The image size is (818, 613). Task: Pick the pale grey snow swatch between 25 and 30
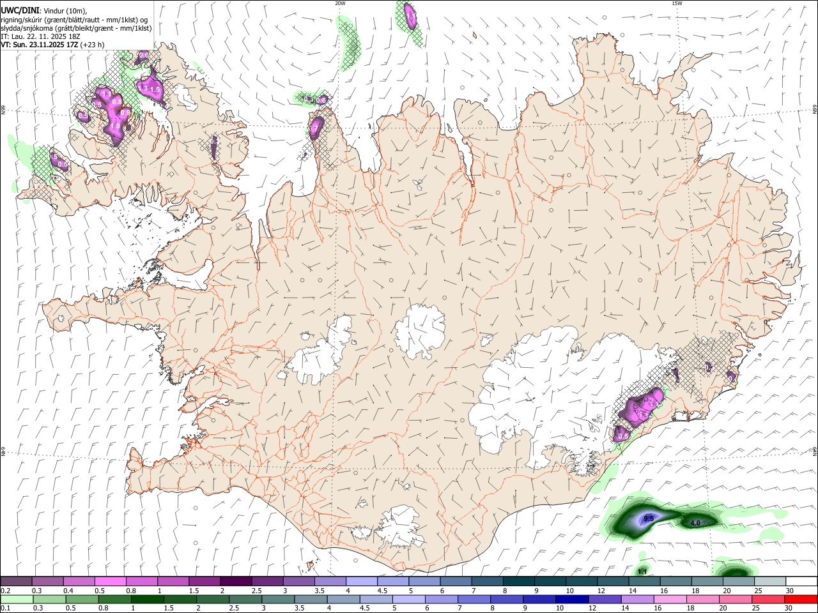pos(770,582)
